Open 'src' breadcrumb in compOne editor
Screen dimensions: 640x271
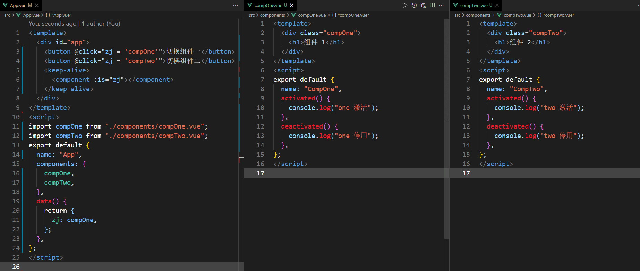point(252,15)
